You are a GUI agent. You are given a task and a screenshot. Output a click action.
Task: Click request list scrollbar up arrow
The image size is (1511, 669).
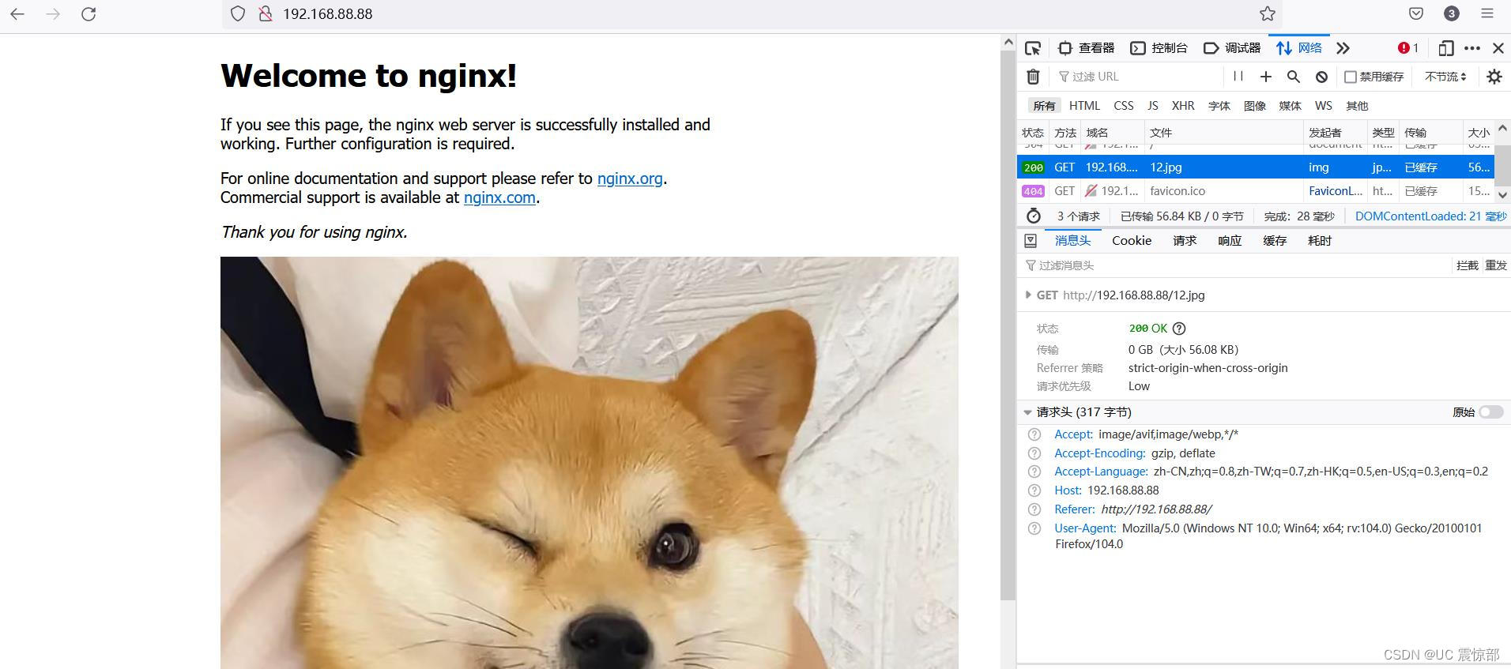(1503, 127)
